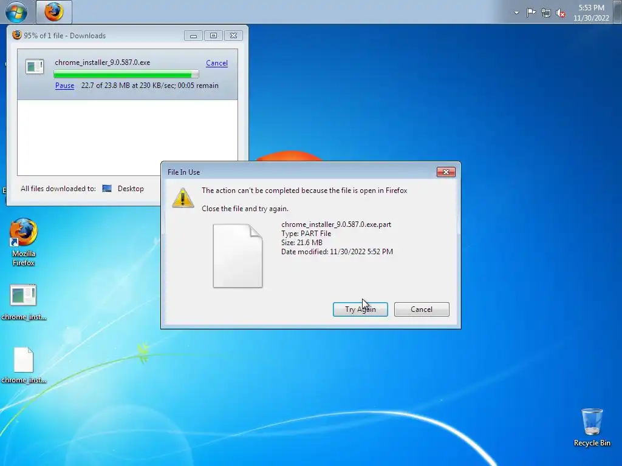
Task: Click 'Date modified' text line
Action: click(x=337, y=252)
